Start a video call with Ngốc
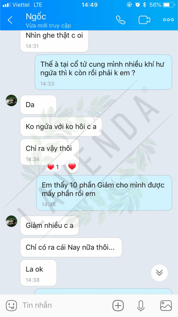This screenshot has height=317, width=178. (144, 20)
